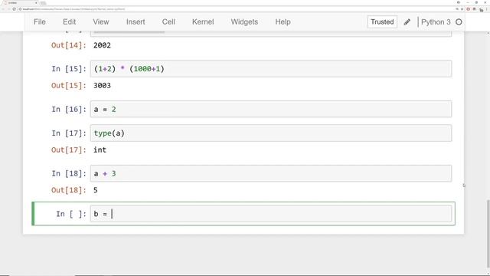Click the notebook vertical scrollbar thumb
The image size is (490, 276).
(x=488, y=235)
